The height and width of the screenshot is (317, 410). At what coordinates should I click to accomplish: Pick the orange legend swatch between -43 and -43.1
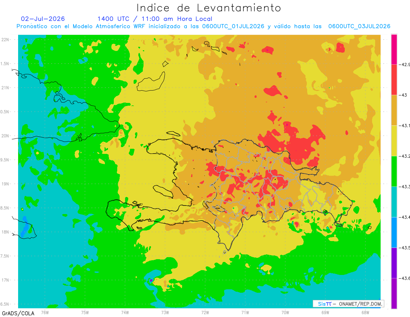(x=394, y=110)
